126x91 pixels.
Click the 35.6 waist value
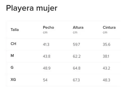107,44
